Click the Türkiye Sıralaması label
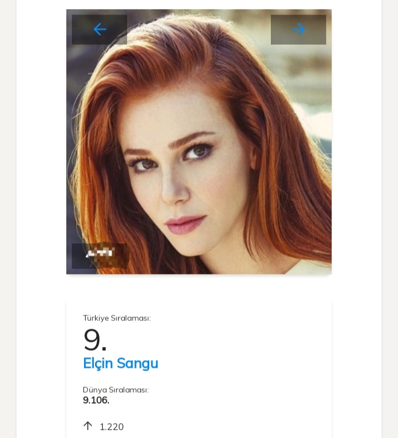 click(x=117, y=318)
